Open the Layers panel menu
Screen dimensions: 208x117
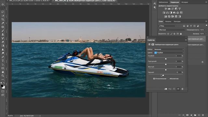click(x=206, y=21)
